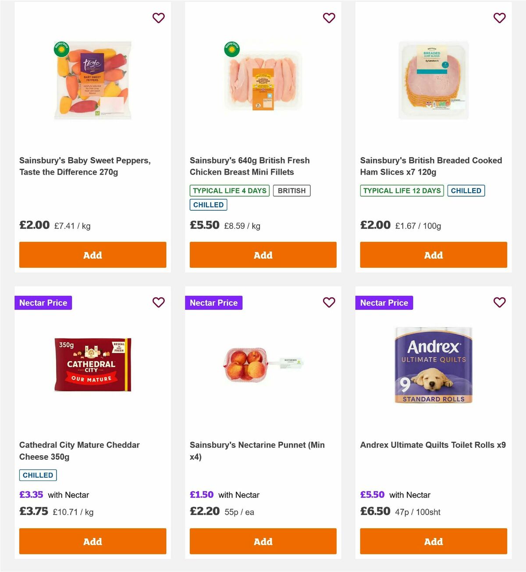This screenshot has height=572, width=526.
Task: Add Cathedral City Mature Cheddar to the basket
Action: 92,541
